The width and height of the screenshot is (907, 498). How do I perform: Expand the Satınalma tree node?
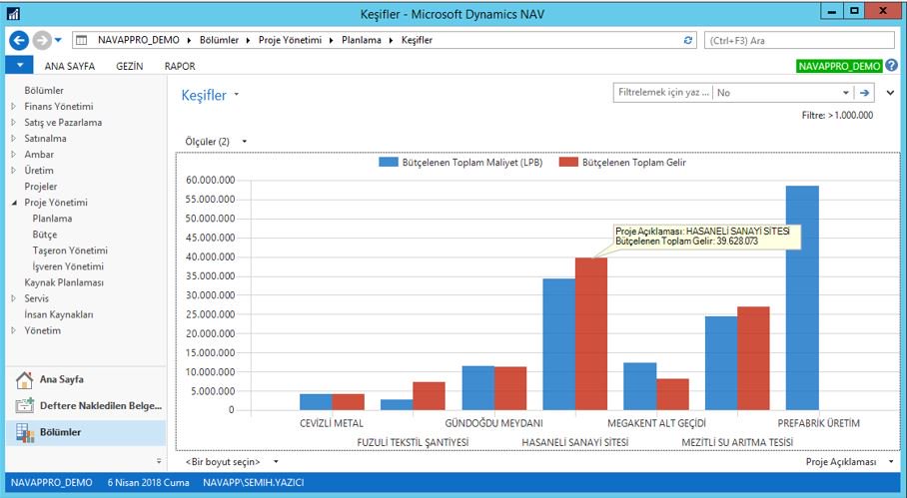14,138
